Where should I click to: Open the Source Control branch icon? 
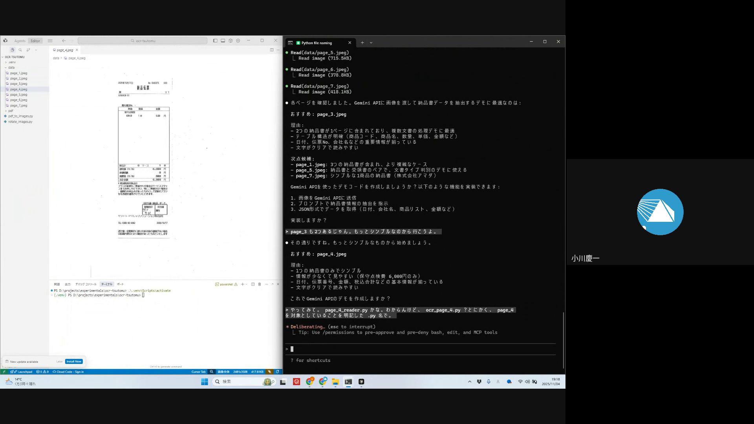28,50
